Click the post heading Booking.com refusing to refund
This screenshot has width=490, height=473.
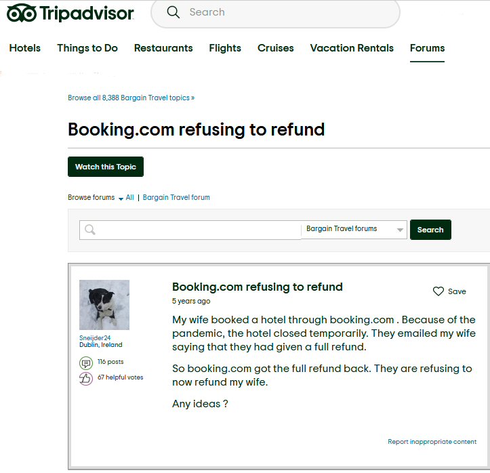[258, 287]
